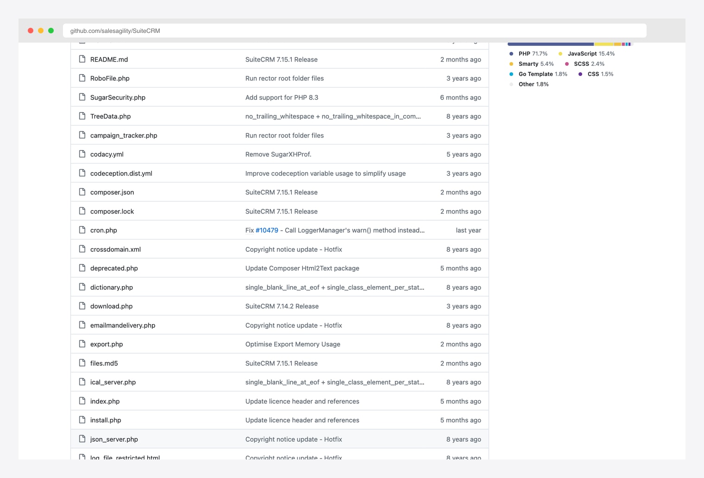
Task: View commit 'Update Composer Html2Text package'
Action: [302, 268]
